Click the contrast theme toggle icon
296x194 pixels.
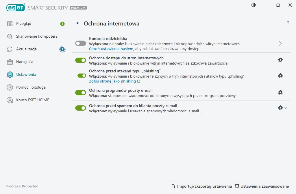[254, 5]
